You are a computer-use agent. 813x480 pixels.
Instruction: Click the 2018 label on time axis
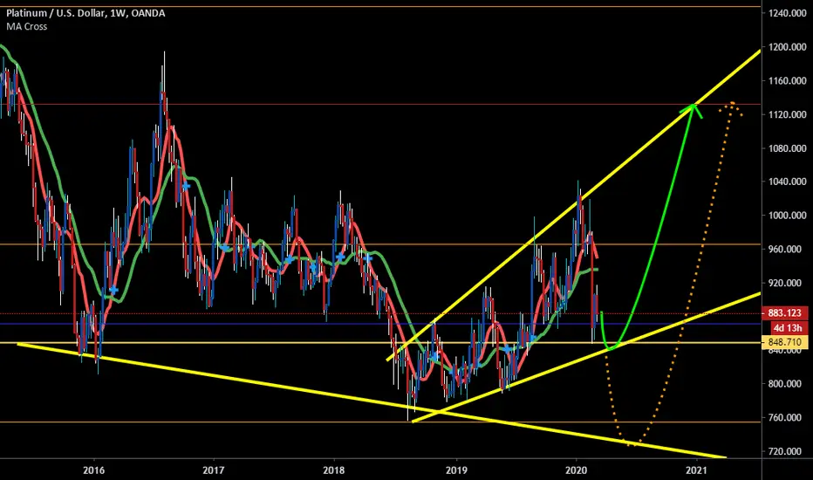pos(333,470)
